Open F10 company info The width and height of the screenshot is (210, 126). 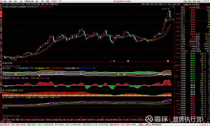tap(165, 4)
